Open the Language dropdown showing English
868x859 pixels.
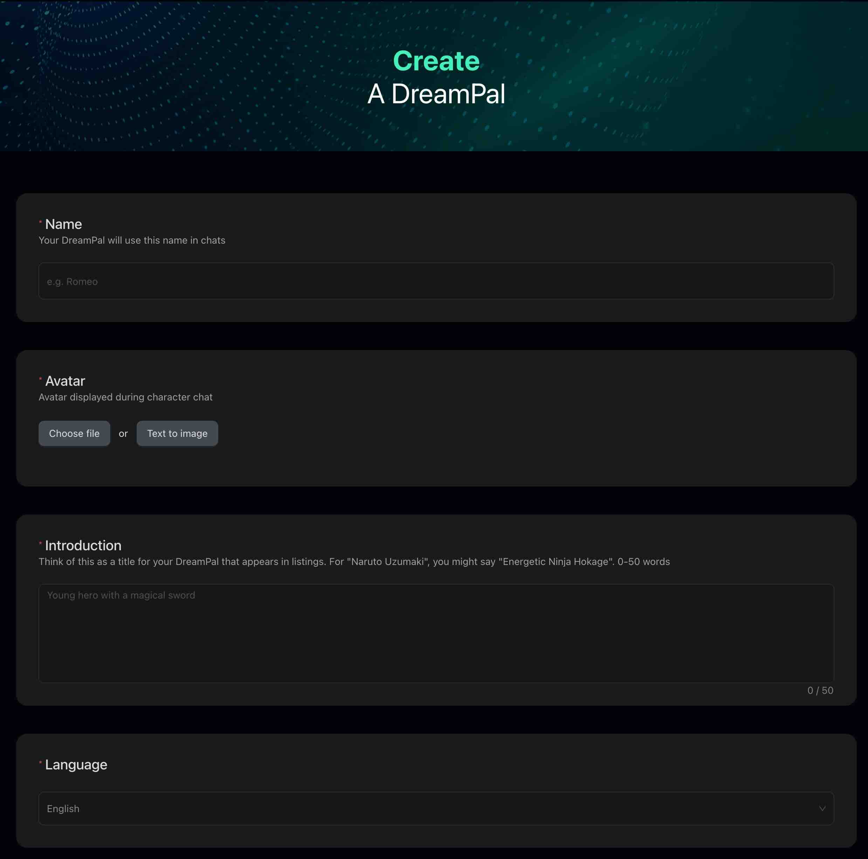coord(436,808)
